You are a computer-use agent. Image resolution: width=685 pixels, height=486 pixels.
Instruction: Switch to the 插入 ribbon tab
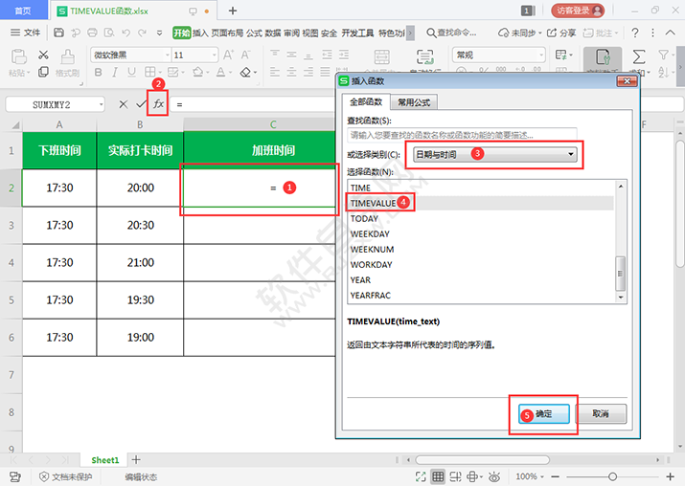click(x=200, y=33)
